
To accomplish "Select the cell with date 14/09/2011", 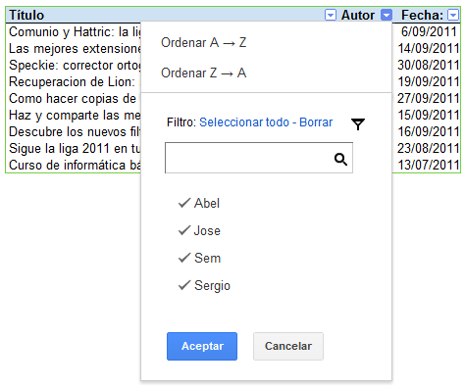I will [x=428, y=48].
